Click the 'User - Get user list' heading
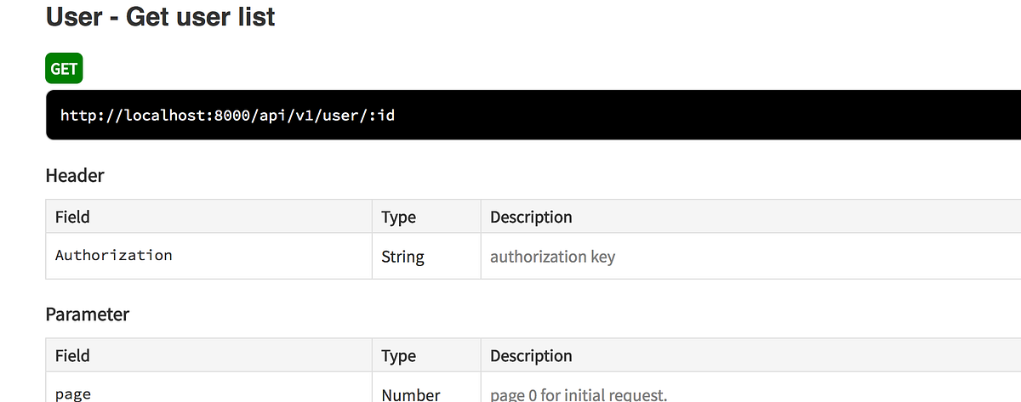The image size is (1021, 402). pos(160,16)
